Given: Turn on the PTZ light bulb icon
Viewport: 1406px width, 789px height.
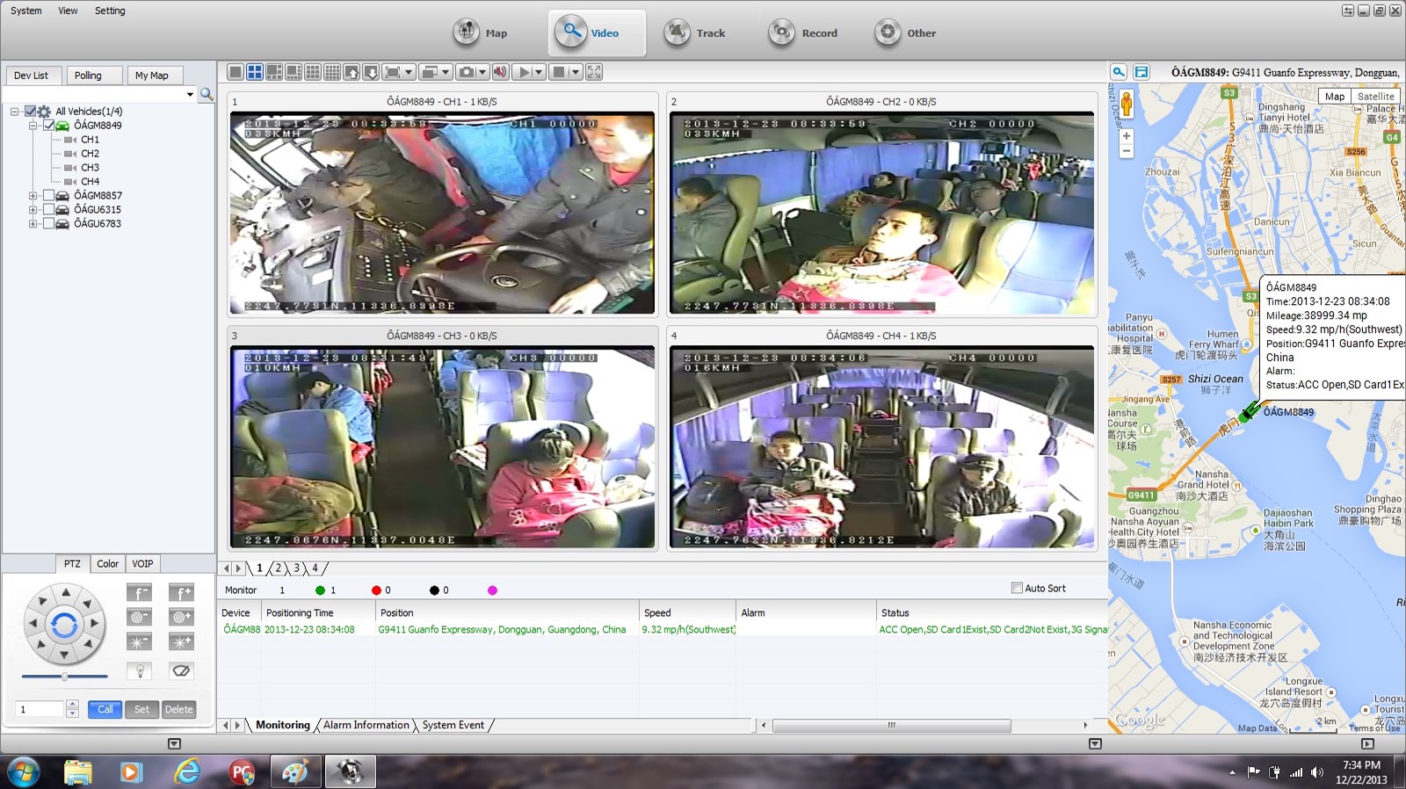Looking at the screenshot, I should click(139, 671).
